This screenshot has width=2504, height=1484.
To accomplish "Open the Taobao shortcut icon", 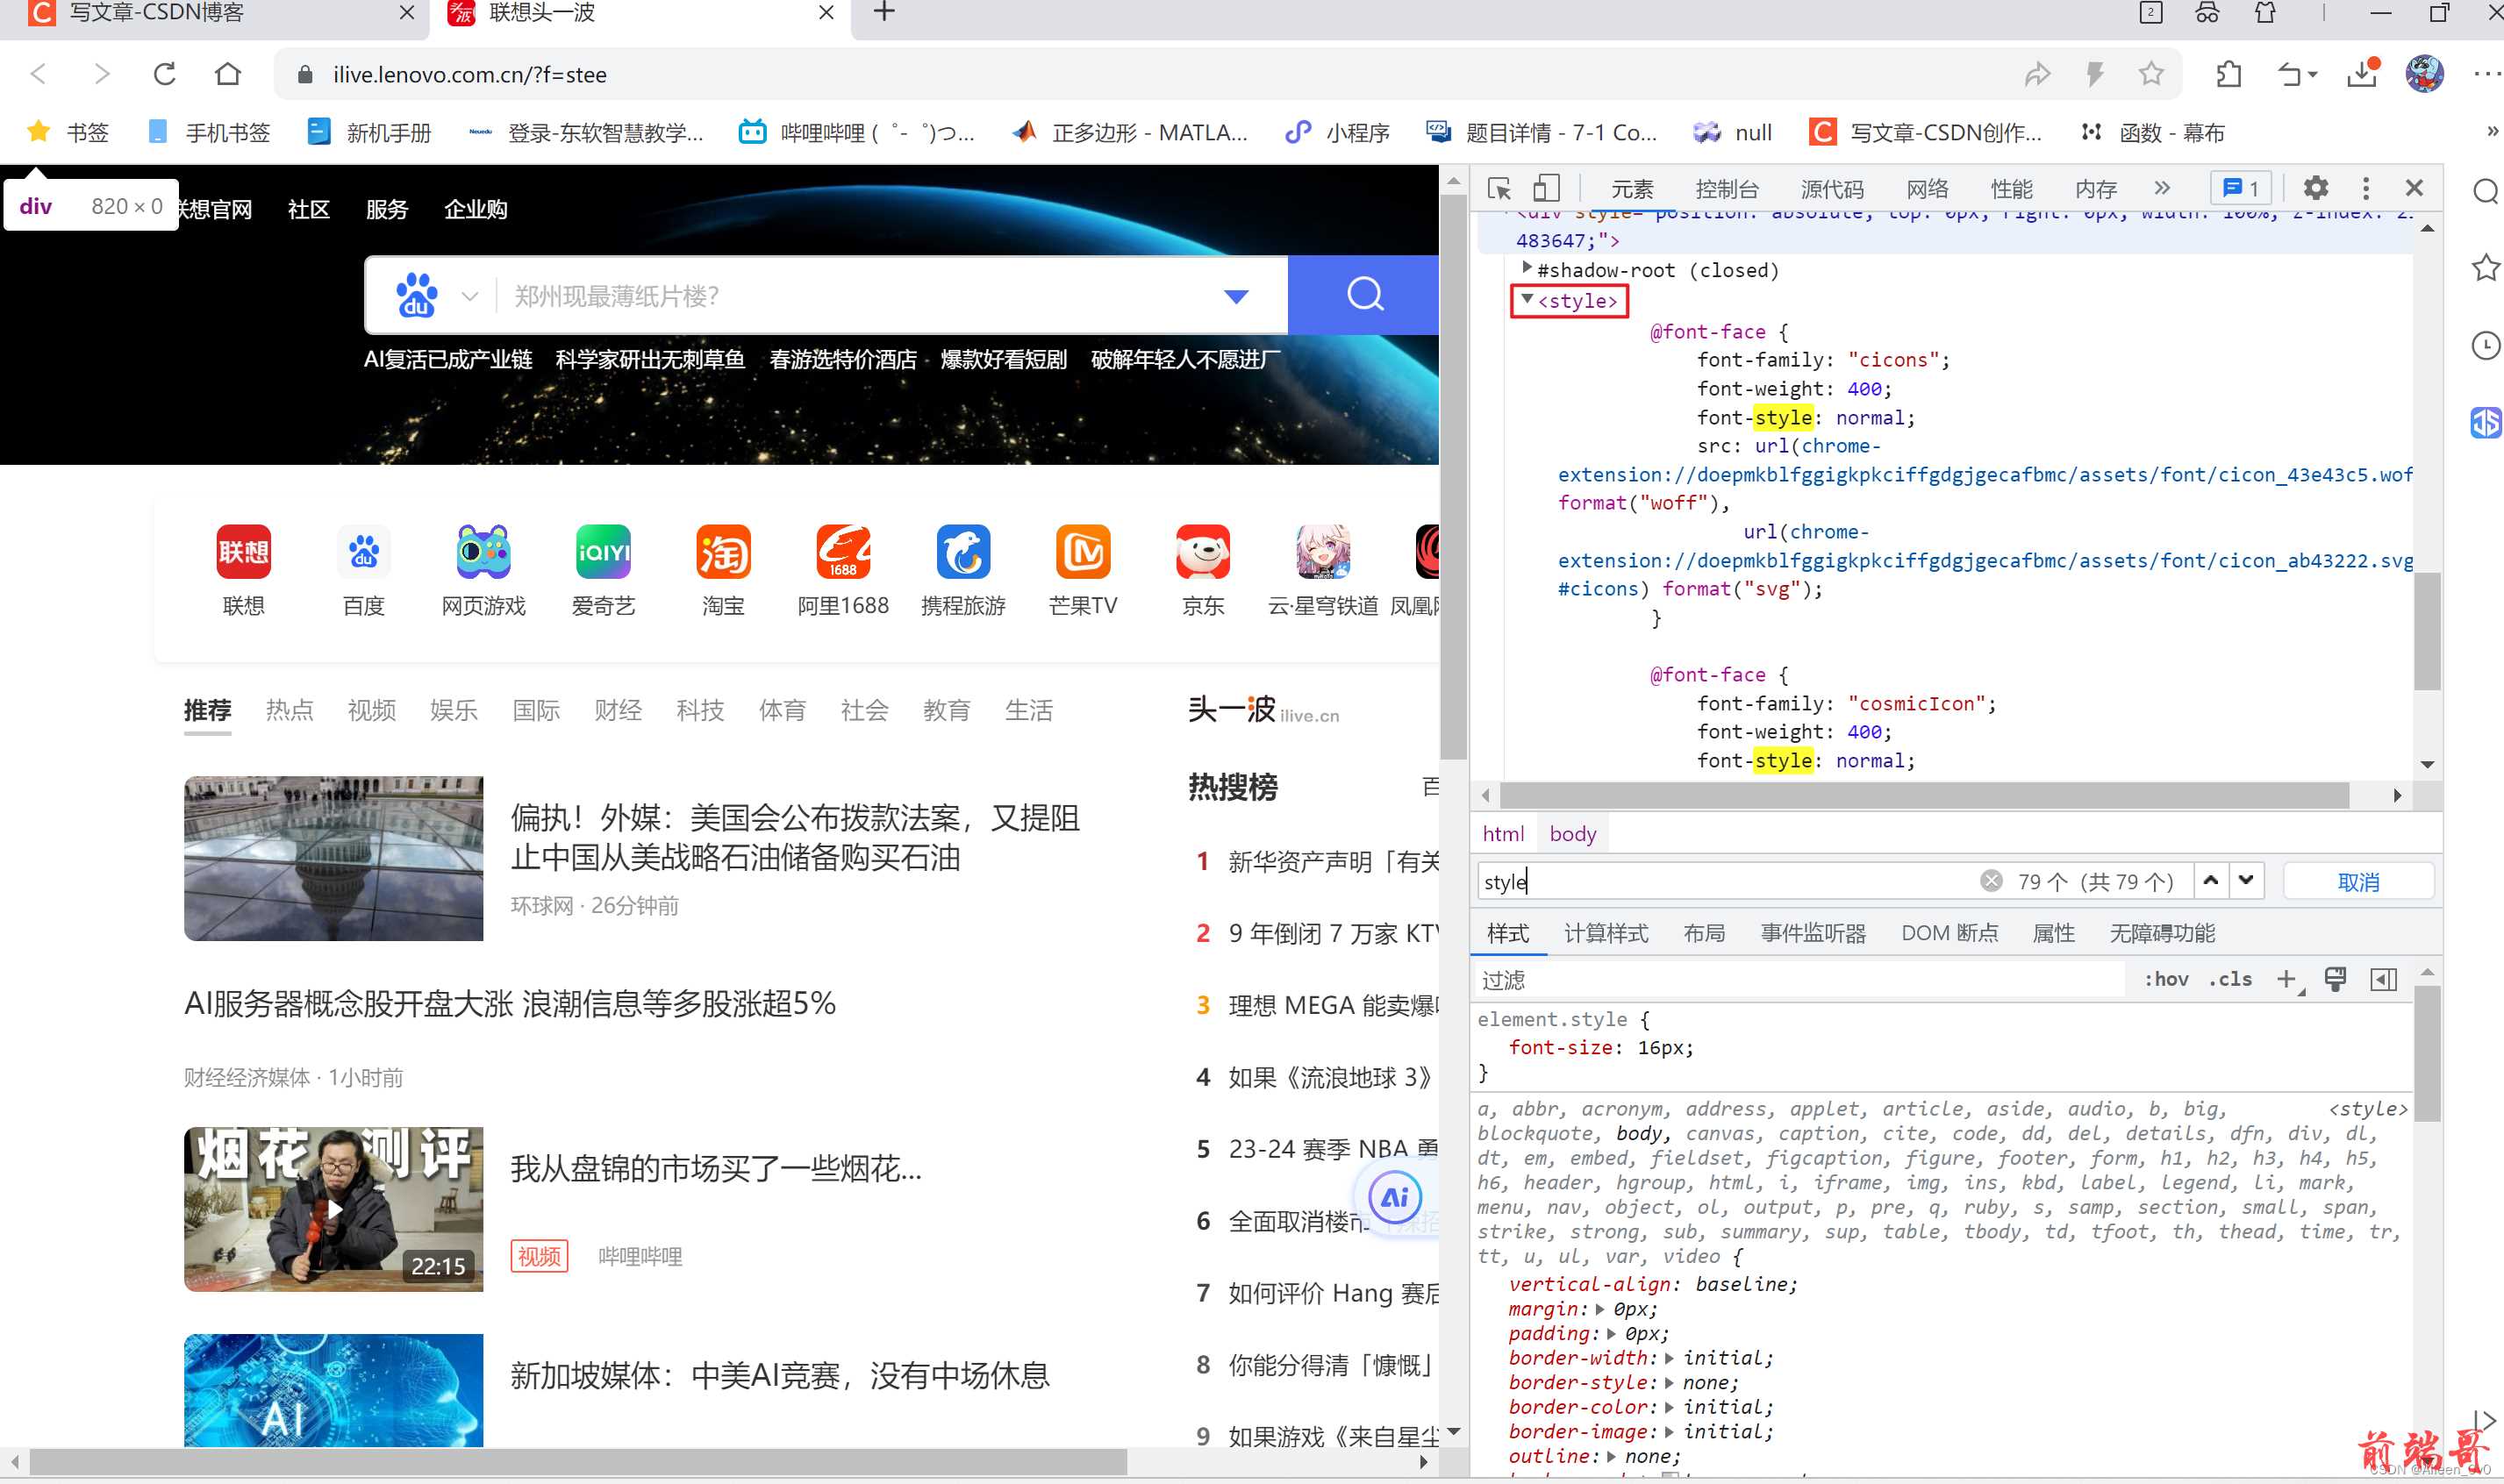I will click(x=723, y=552).
